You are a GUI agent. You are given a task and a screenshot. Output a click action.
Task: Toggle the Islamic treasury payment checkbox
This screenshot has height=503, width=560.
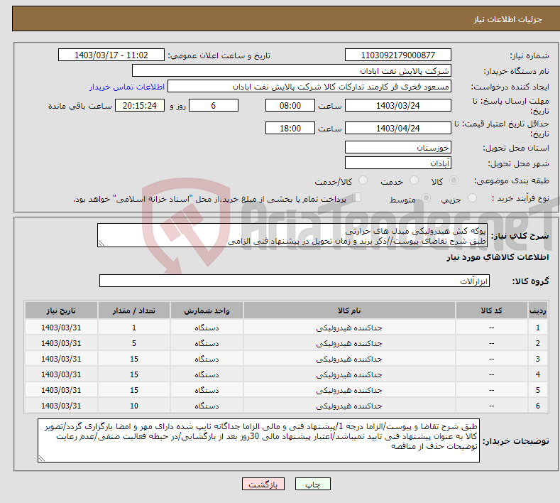coord(356,198)
